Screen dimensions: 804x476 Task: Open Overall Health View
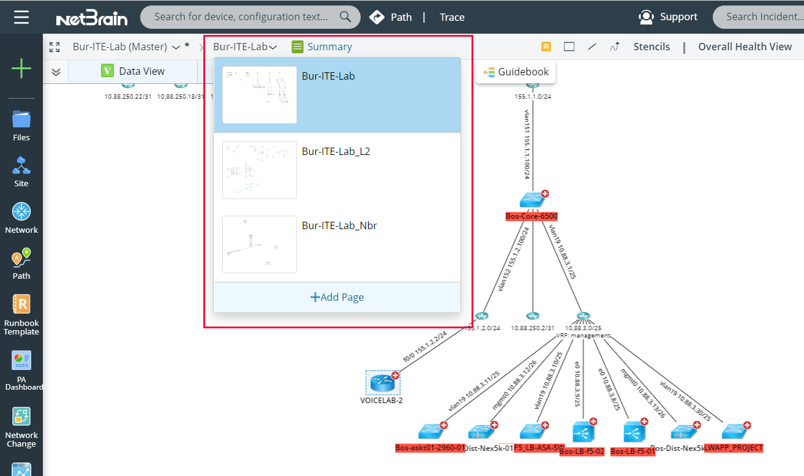pyautogui.click(x=745, y=46)
